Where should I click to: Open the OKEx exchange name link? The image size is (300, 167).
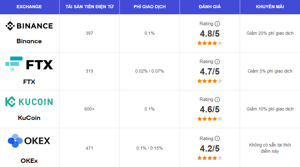(29, 161)
